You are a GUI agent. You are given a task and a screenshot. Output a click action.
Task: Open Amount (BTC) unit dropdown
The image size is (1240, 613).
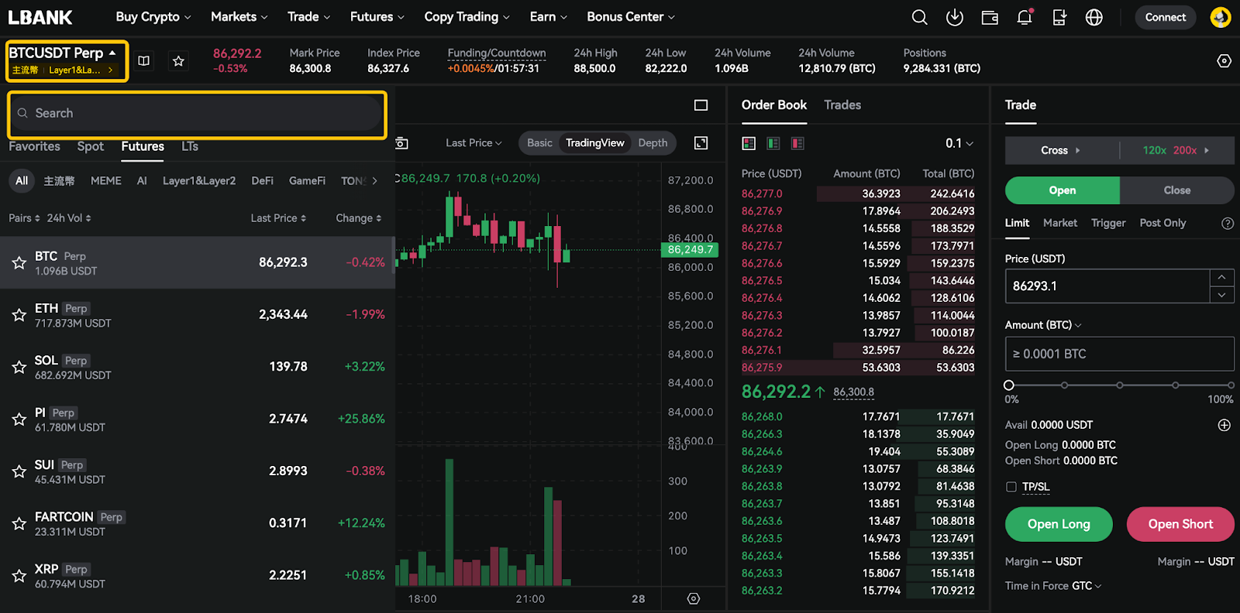(1043, 325)
